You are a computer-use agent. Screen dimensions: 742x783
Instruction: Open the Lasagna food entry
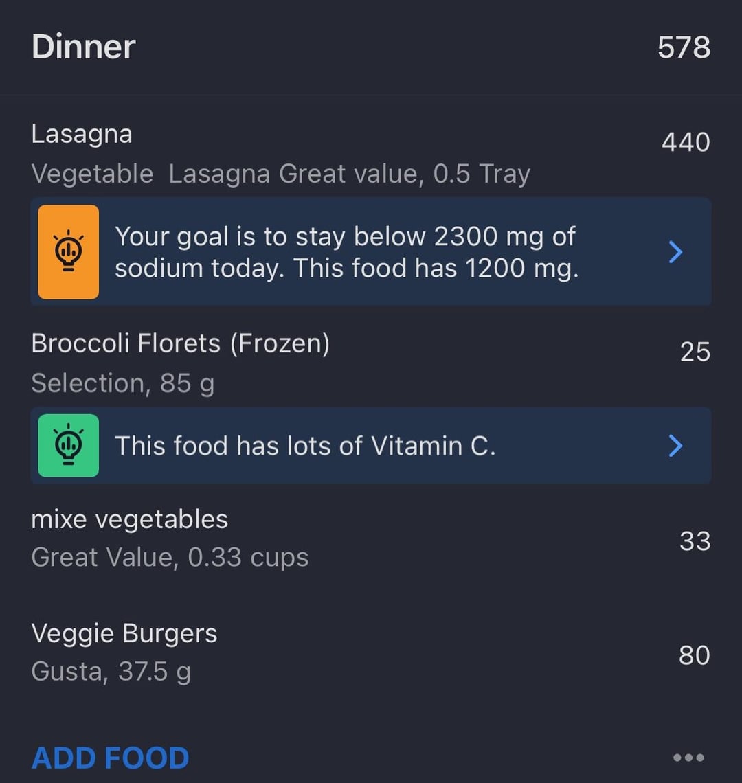point(82,134)
